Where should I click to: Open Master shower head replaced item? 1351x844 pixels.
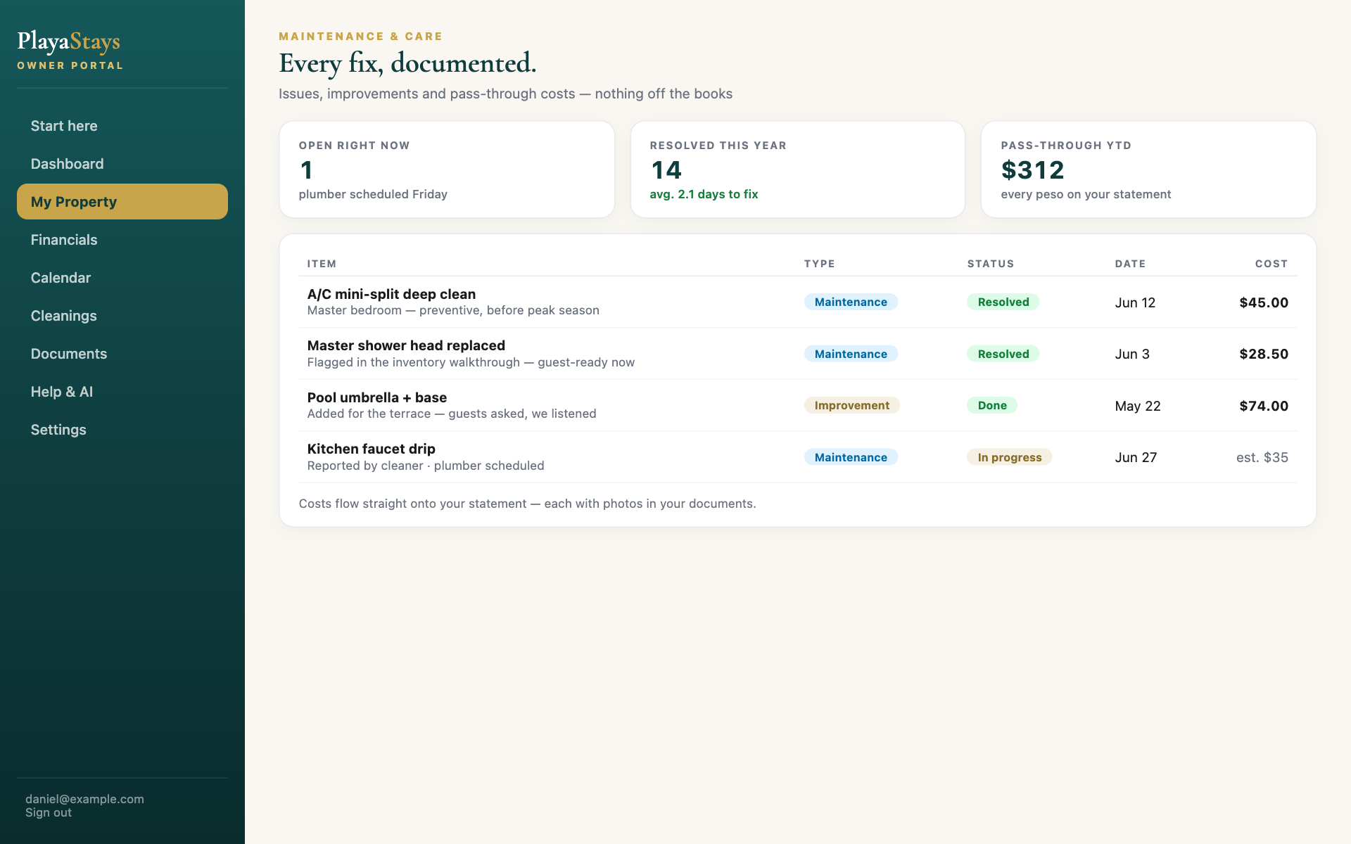click(x=406, y=345)
